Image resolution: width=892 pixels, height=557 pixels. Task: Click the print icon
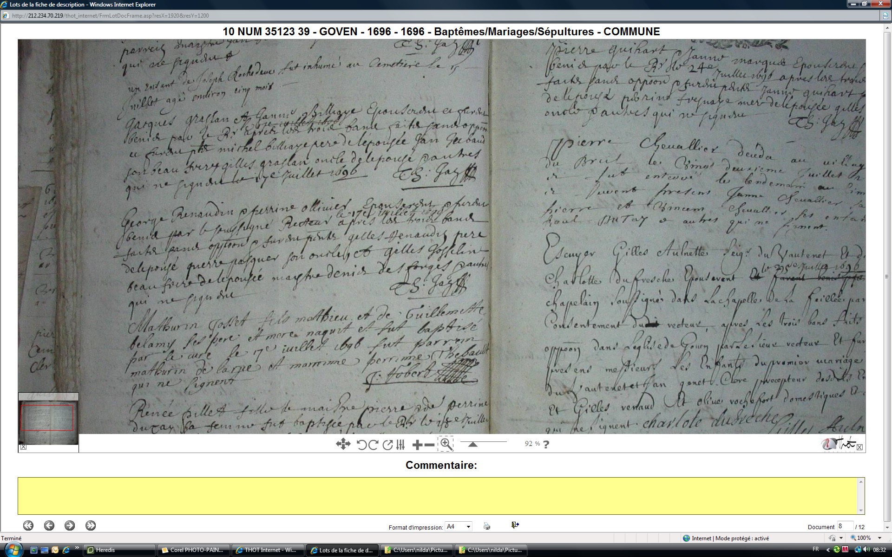tap(486, 526)
